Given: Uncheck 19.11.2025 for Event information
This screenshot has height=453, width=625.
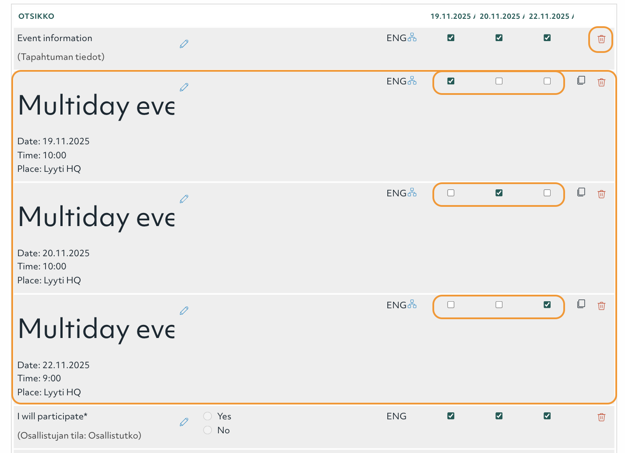Looking at the screenshot, I should click(451, 38).
